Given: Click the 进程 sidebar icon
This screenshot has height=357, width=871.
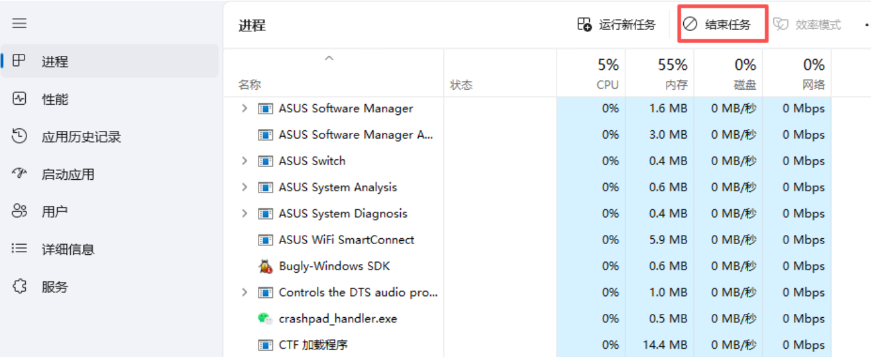Looking at the screenshot, I should [x=19, y=61].
